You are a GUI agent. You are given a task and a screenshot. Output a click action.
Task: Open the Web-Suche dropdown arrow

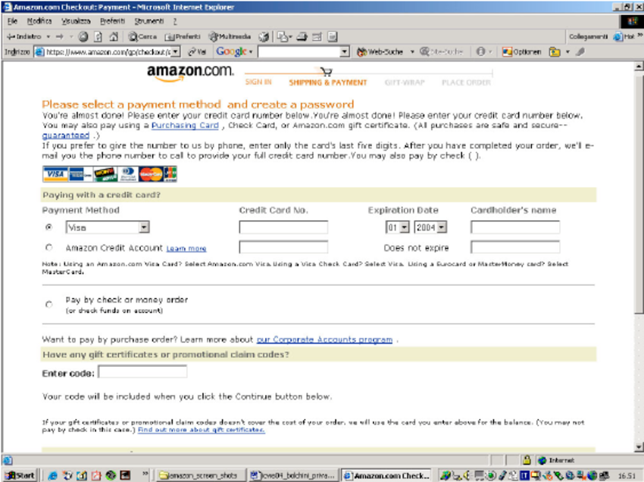click(412, 52)
